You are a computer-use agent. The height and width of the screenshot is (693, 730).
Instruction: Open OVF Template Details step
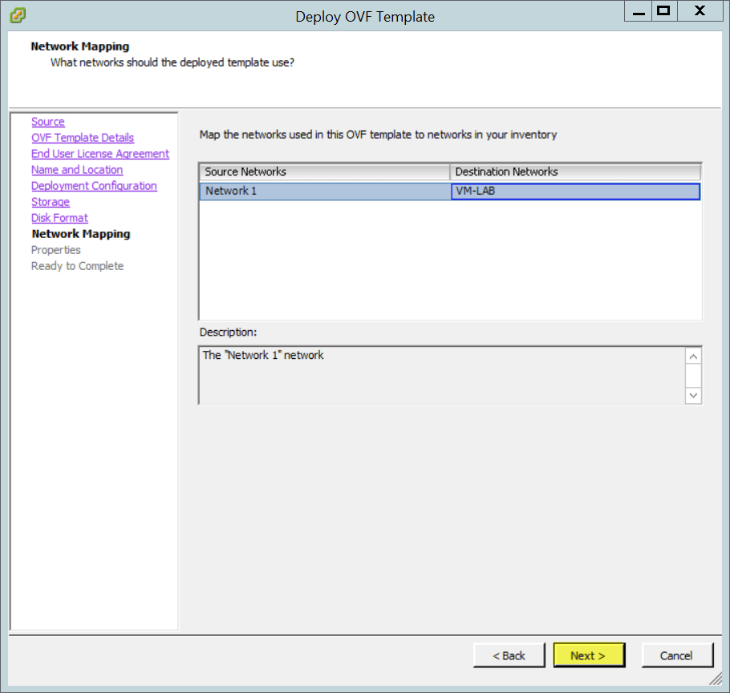83,138
